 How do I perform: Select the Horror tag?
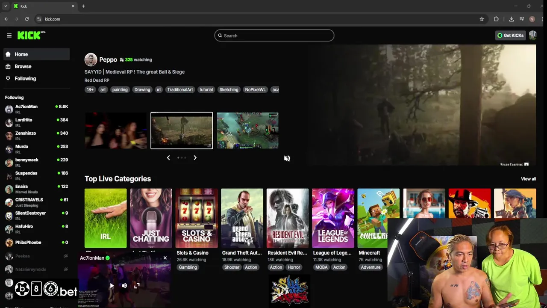(294, 267)
